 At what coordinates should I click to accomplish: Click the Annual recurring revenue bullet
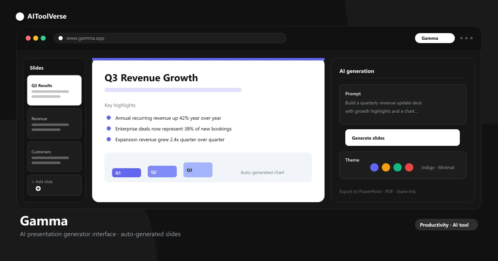click(168, 118)
